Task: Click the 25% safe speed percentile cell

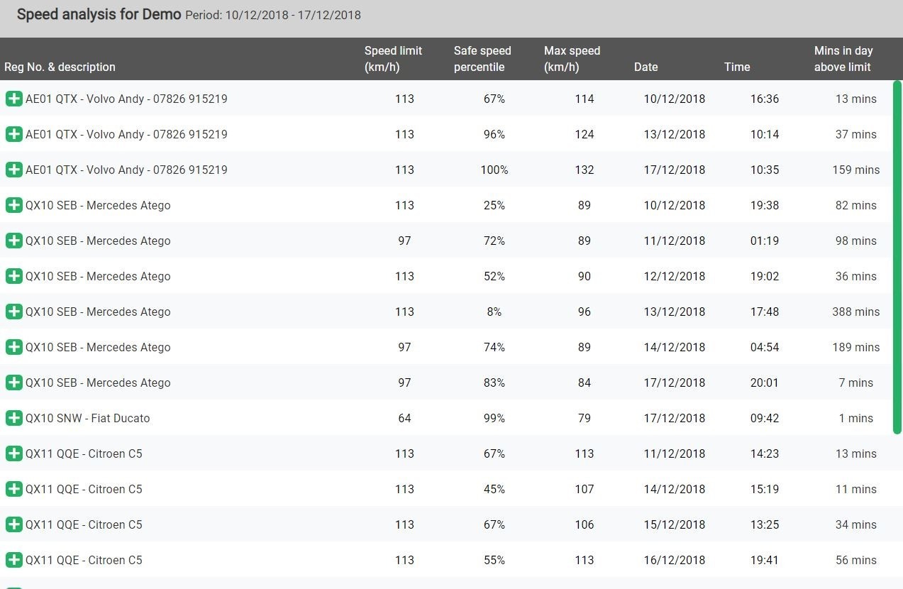Action: pos(494,205)
